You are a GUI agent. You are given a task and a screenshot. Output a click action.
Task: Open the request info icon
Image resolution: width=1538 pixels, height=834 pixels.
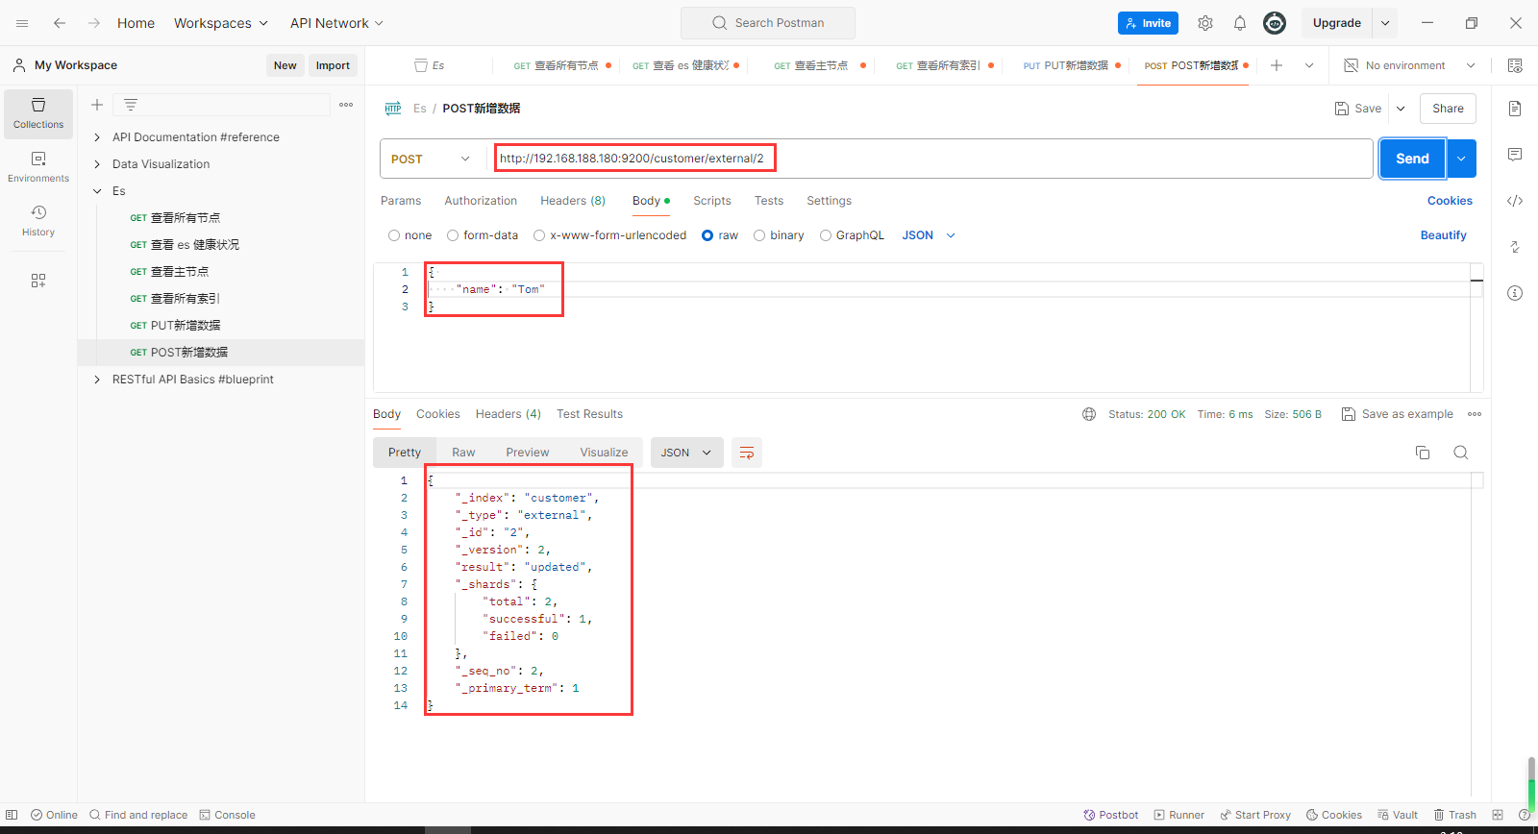pyautogui.click(x=1515, y=293)
